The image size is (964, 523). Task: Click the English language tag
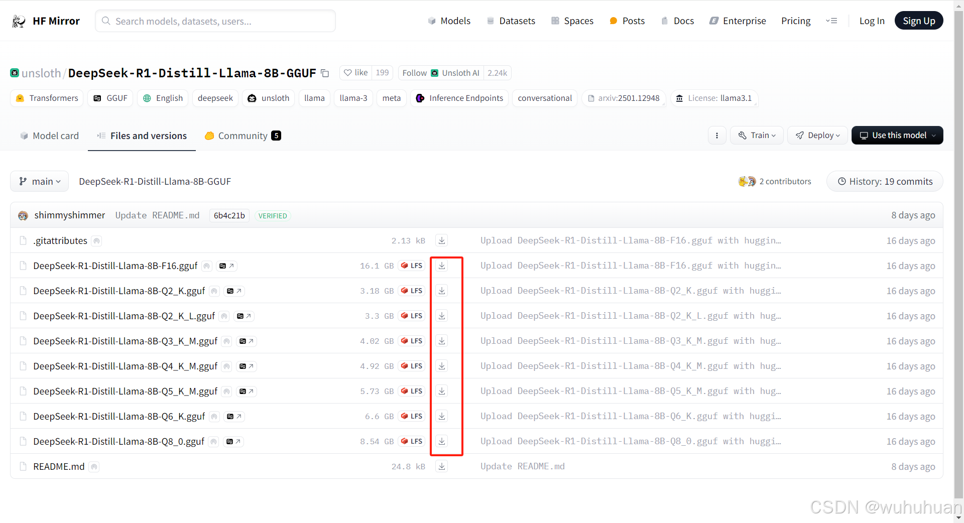[163, 98]
